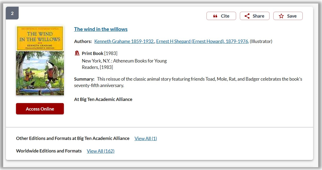This screenshot has width=322, height=170.
Task: Click the result number 2 badge
Action: point(12,13)
